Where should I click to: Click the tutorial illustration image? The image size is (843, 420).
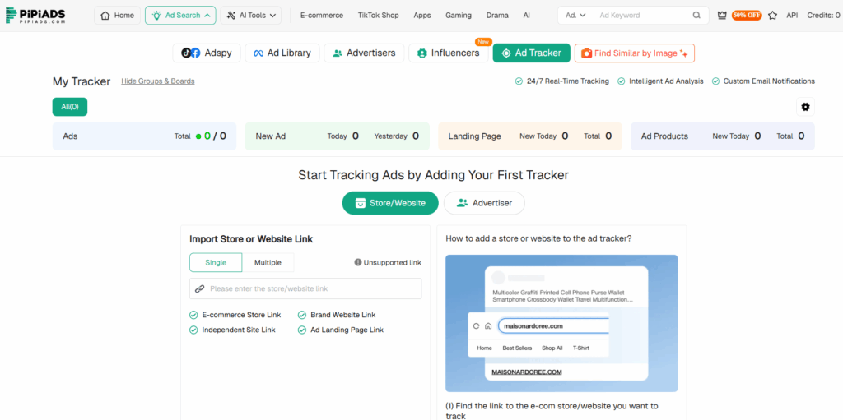pyautogui.click(x=561, y=323)
